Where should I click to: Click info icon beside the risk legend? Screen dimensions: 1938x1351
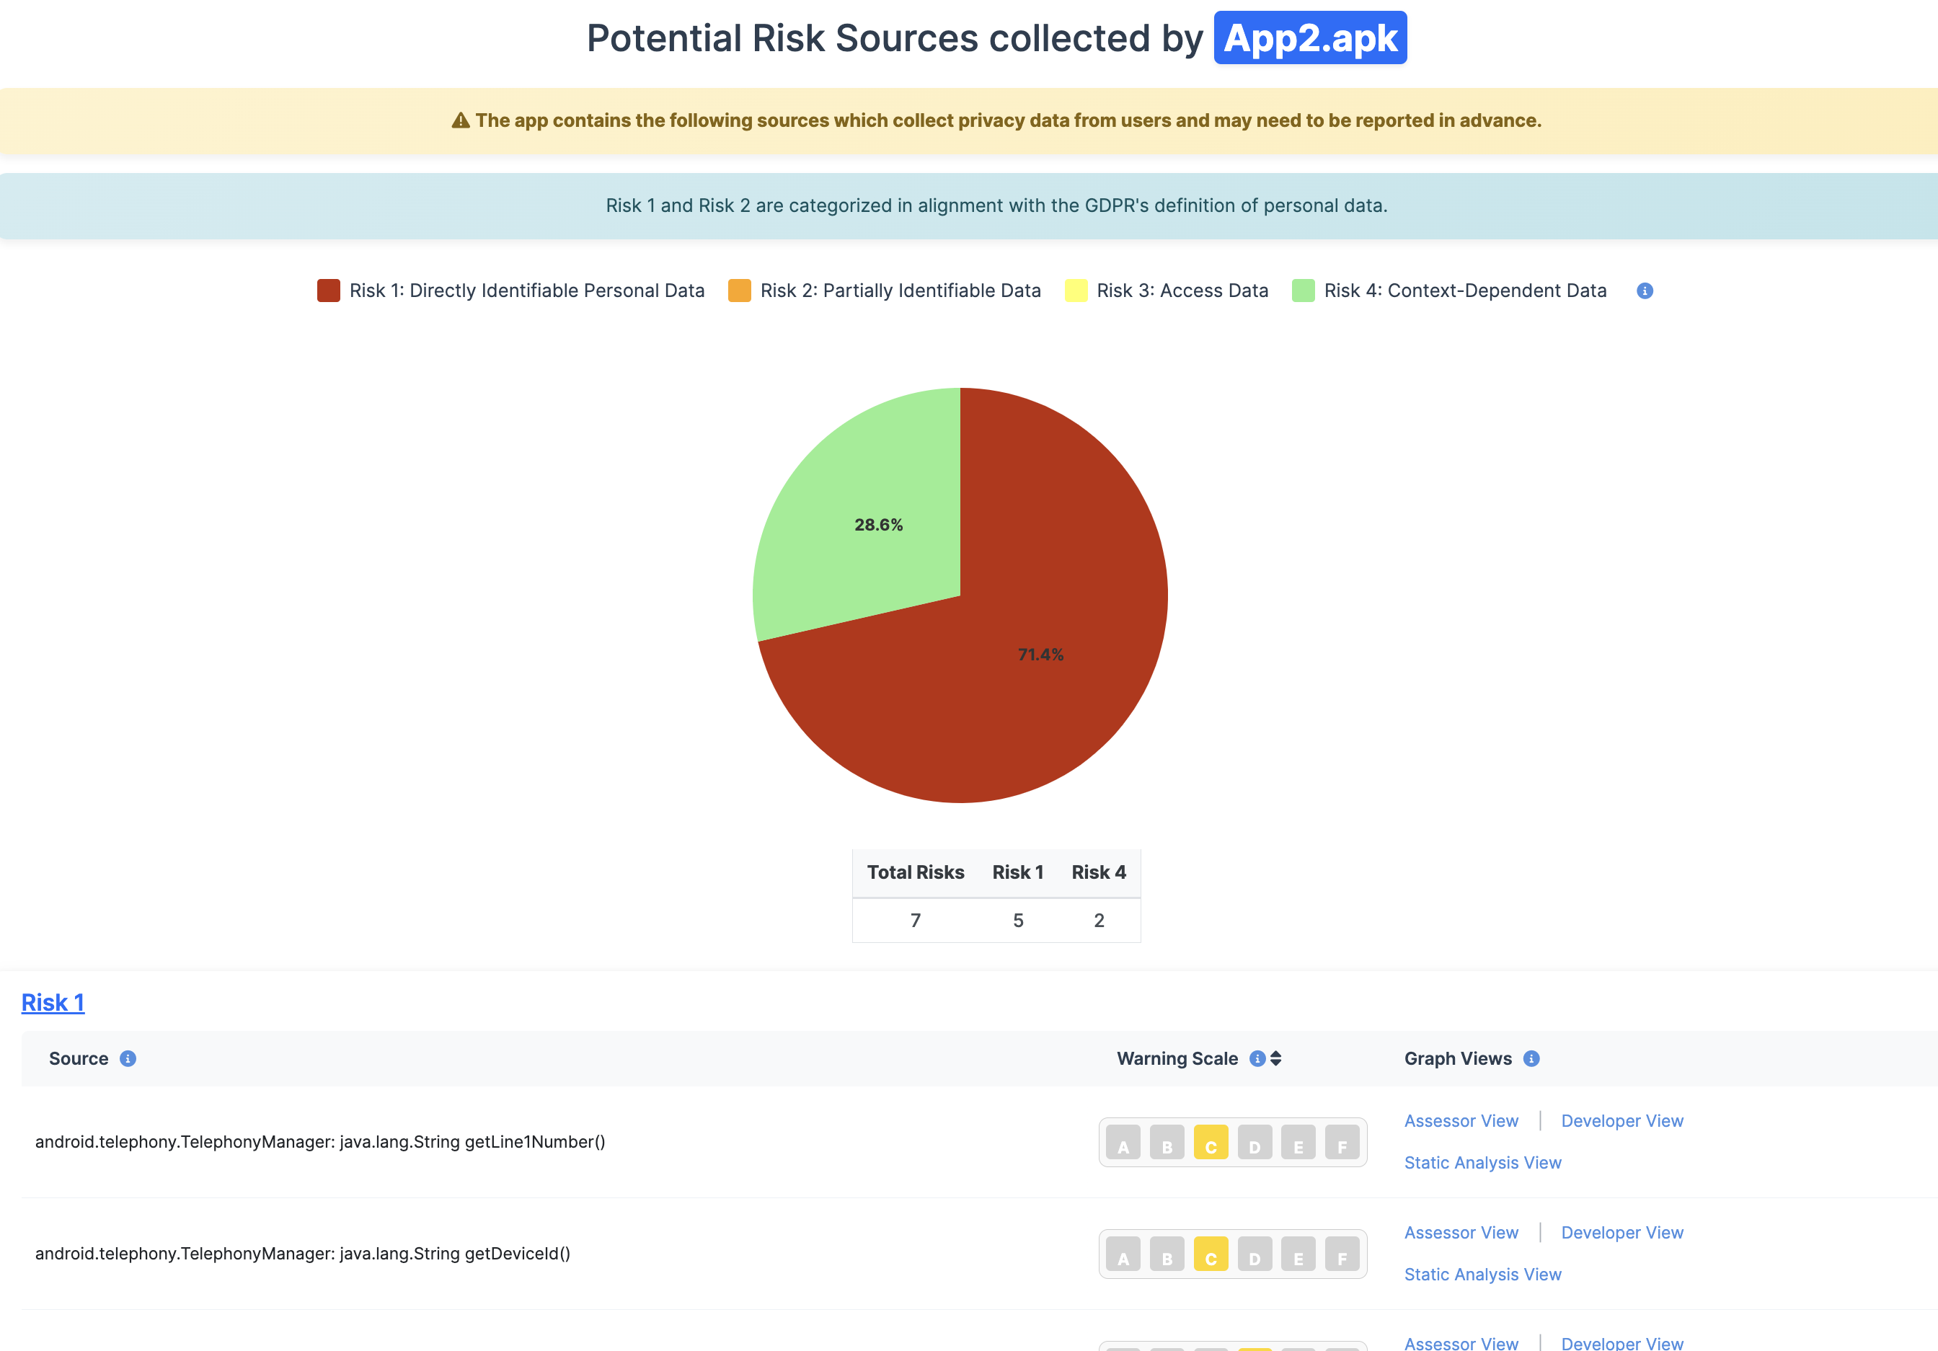[x=1645, y=291]
